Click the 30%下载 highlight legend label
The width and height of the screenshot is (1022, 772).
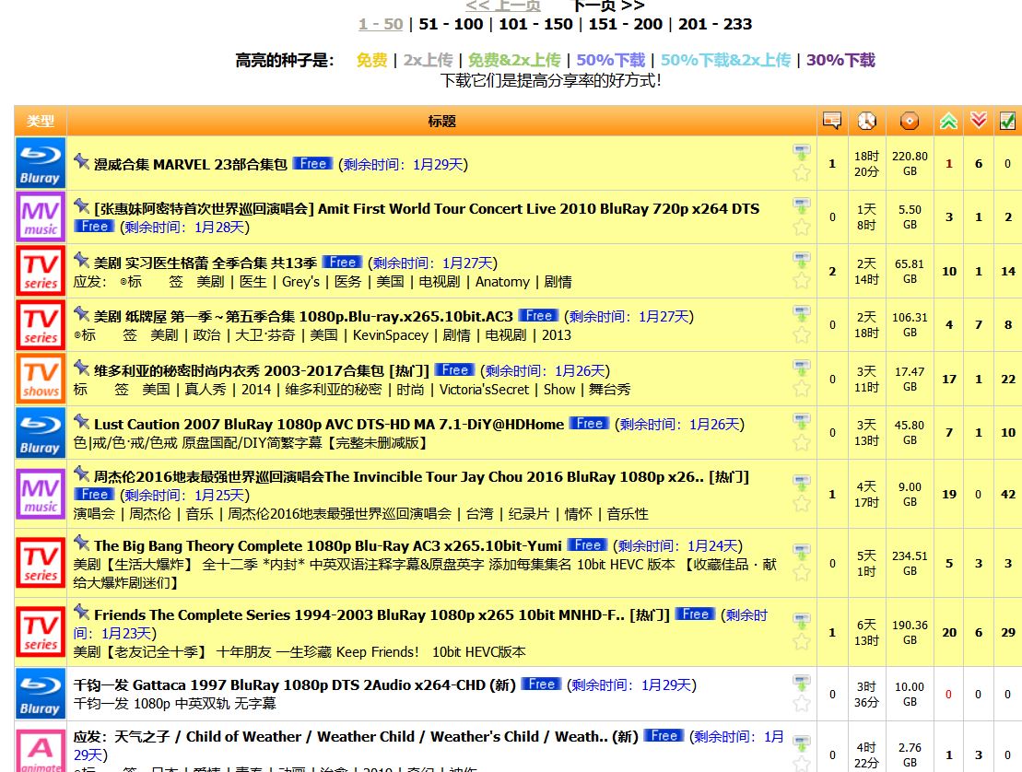coord(840,60)
